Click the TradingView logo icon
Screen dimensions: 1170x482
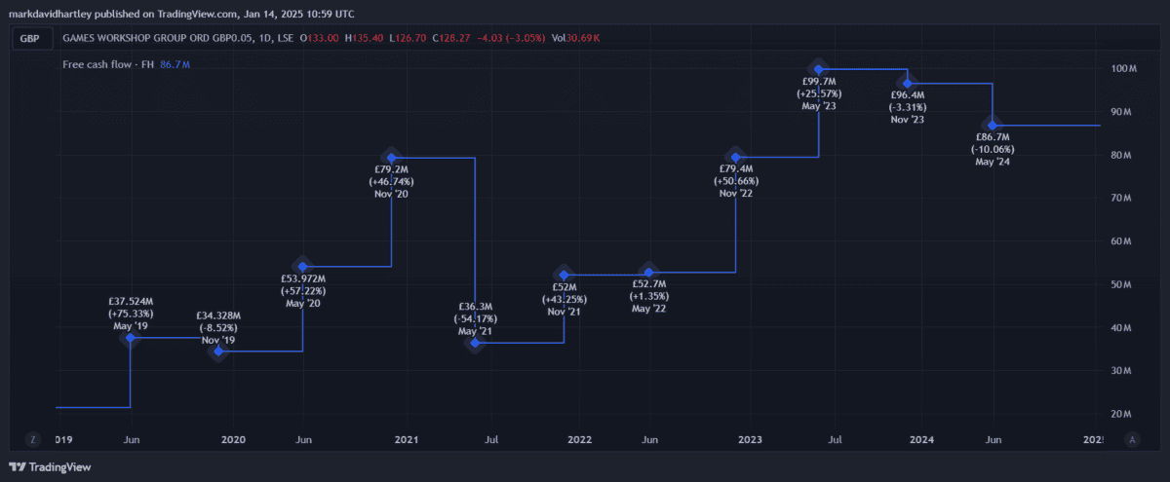(x=17, y=466)
